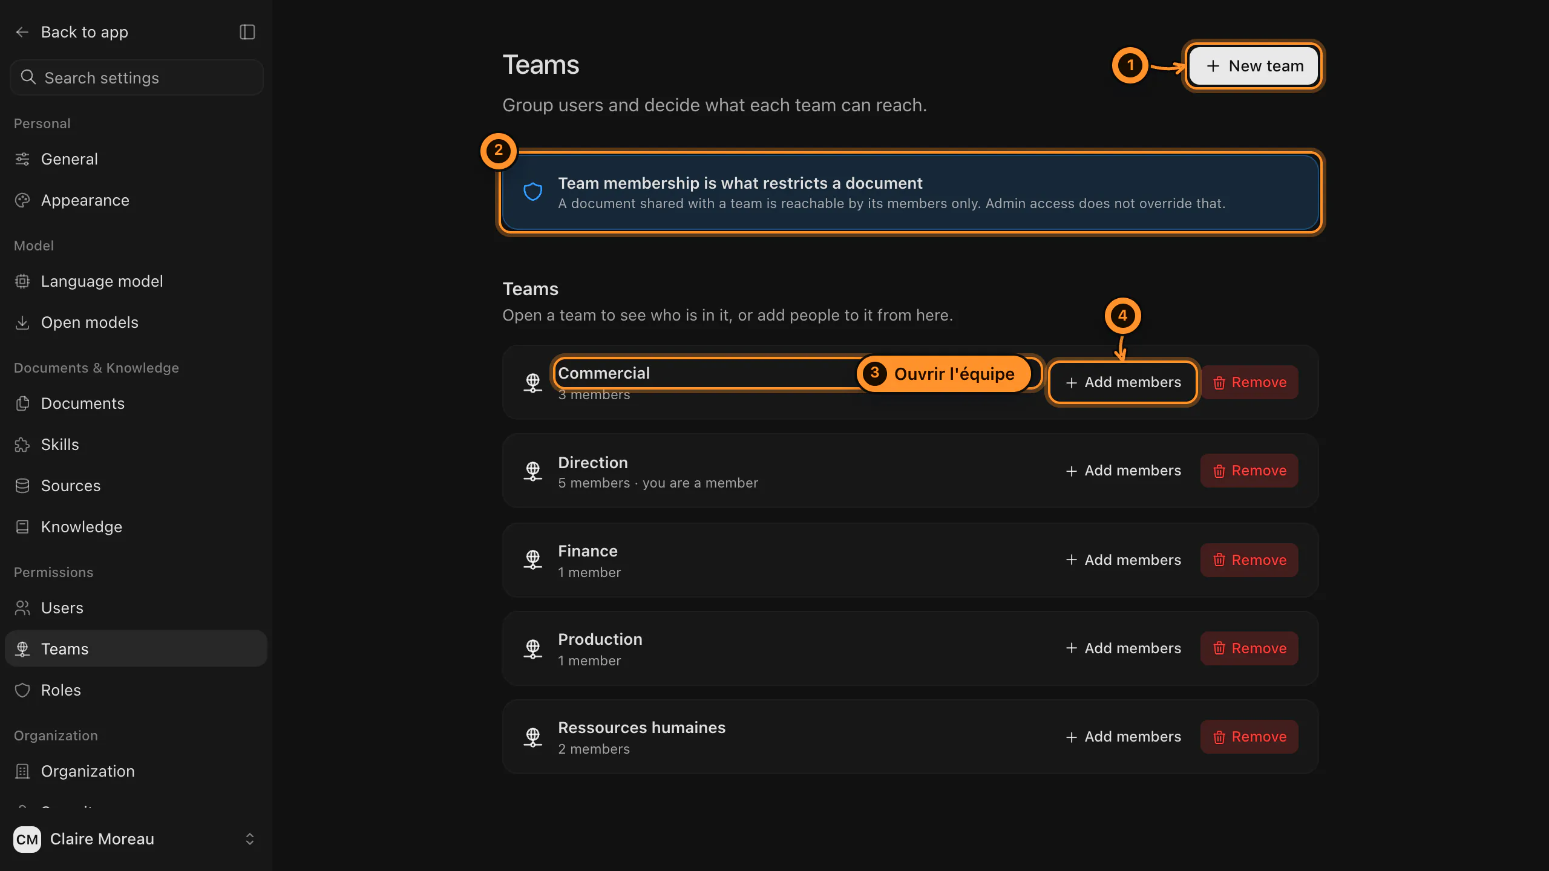Click the Back to app arrow icon
The height and width of the screenshot is (871, 1549).
pos(22,32)
